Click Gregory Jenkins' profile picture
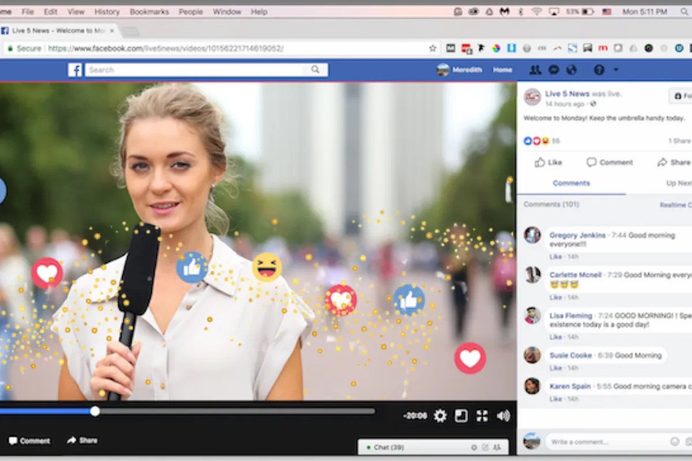The width and height of the screenshot is (692, 461). pyautogui.click(x=532, y=235)
